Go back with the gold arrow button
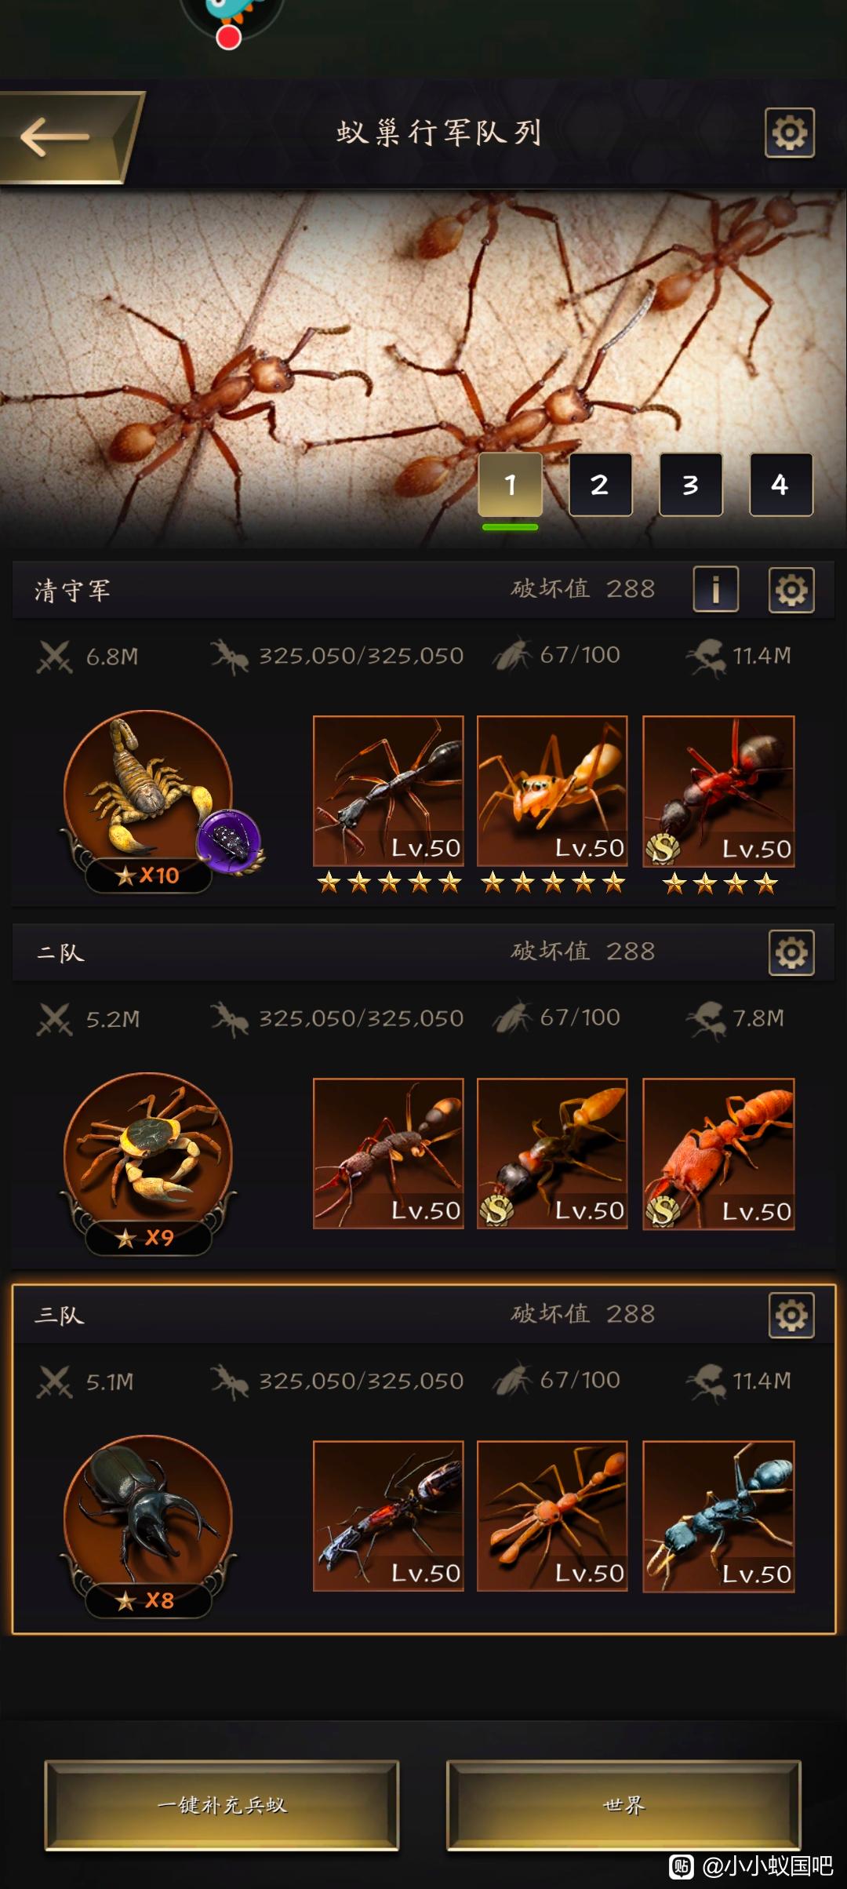 click(x=69, y=137)
